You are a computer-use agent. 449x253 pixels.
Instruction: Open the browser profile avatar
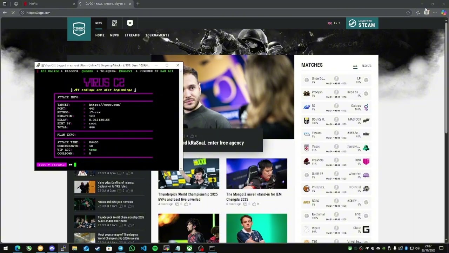pos(427,12)
